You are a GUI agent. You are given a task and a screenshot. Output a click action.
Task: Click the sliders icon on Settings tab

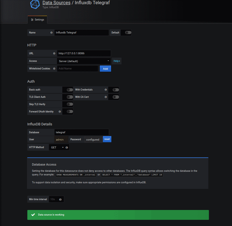coord(32,20)
